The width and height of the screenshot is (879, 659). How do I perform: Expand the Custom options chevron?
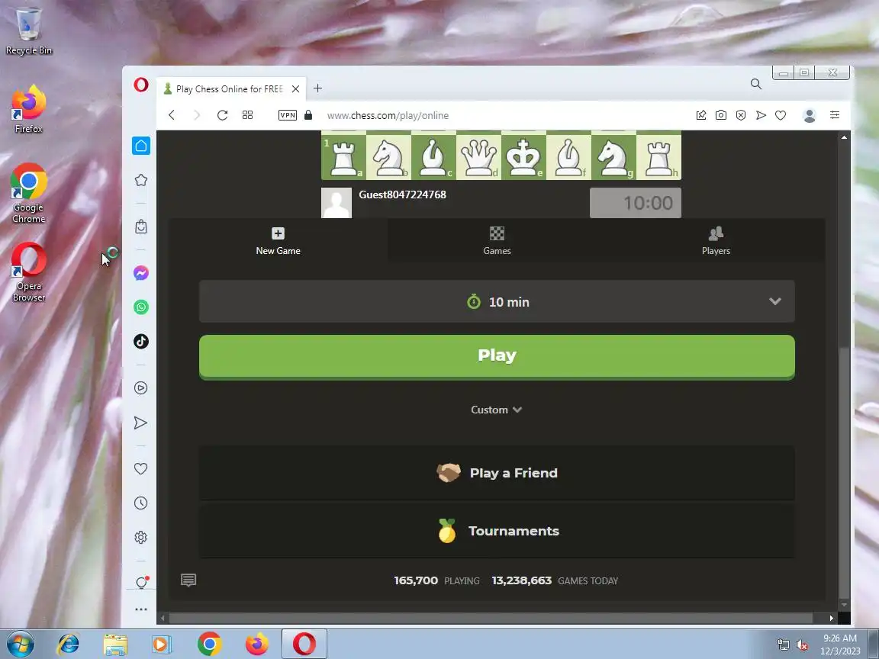[497, 410]
